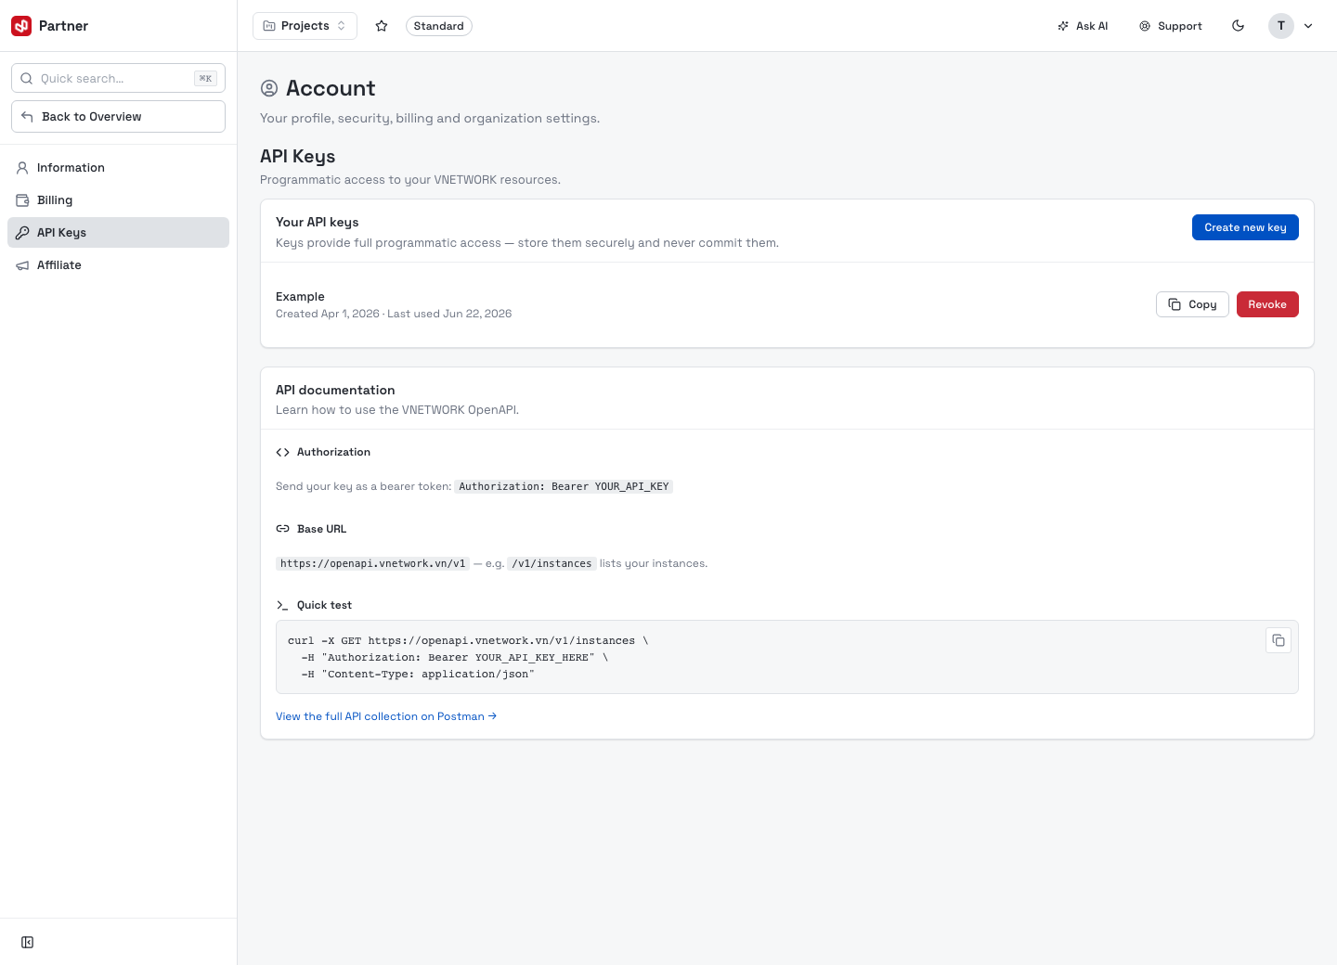Expand the account menu chevron
Screen dimensions: 1337x965
pos(1308,26)
